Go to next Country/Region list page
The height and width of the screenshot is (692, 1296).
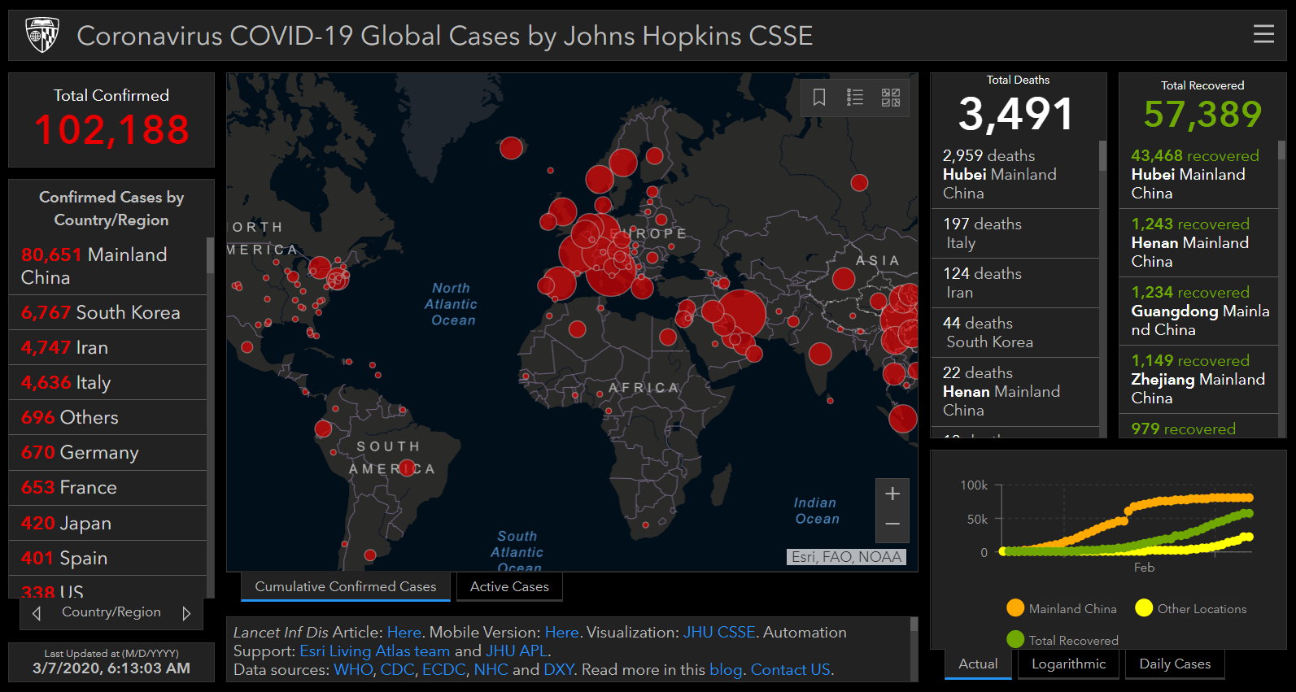(x=186, y=613)
